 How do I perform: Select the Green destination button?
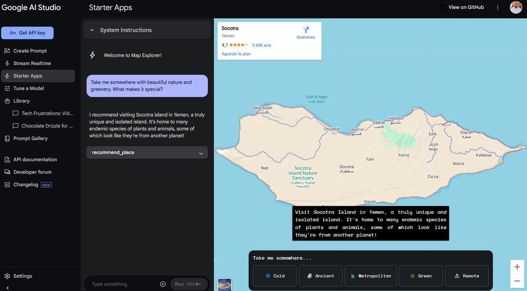click(421, 276)
